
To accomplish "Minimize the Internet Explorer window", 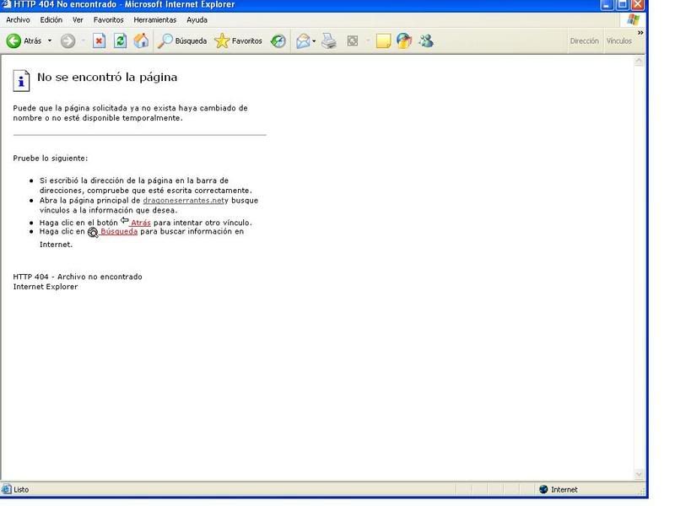I will point(607,5).
